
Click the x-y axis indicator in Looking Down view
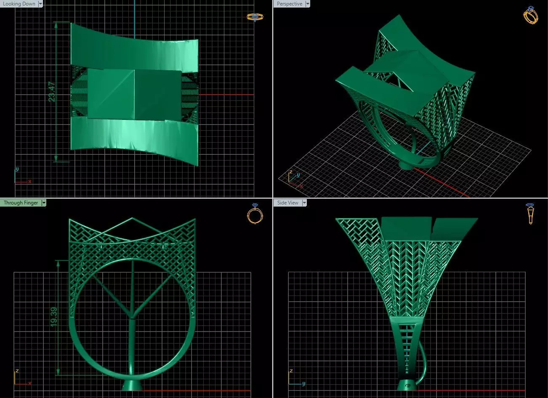tap(22, 176)
